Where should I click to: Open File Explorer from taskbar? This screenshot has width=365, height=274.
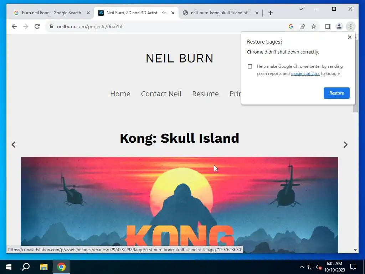pyautogui.click(x=43, y=267)
